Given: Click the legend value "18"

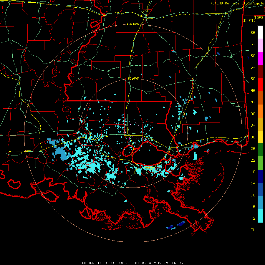Looking at the screenshot, I should coord(253,172).
